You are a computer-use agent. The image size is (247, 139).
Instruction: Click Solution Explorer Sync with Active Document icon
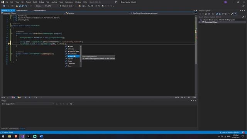point(217,14)
